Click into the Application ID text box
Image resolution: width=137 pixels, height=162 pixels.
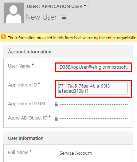click(x=93, y=89)
